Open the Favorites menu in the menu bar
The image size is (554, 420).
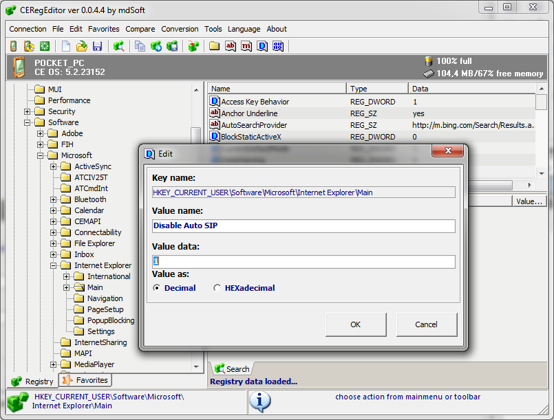click(x=103, y=29)
